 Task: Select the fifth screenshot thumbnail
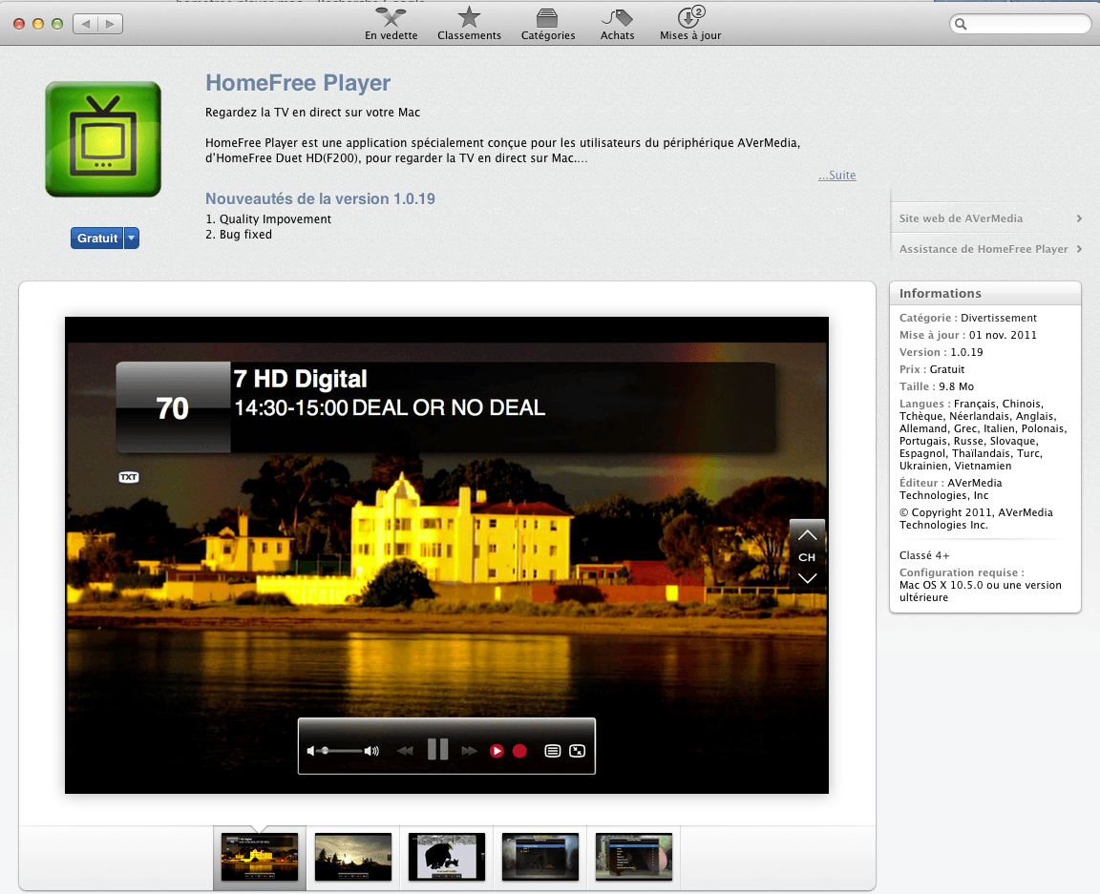633,857
